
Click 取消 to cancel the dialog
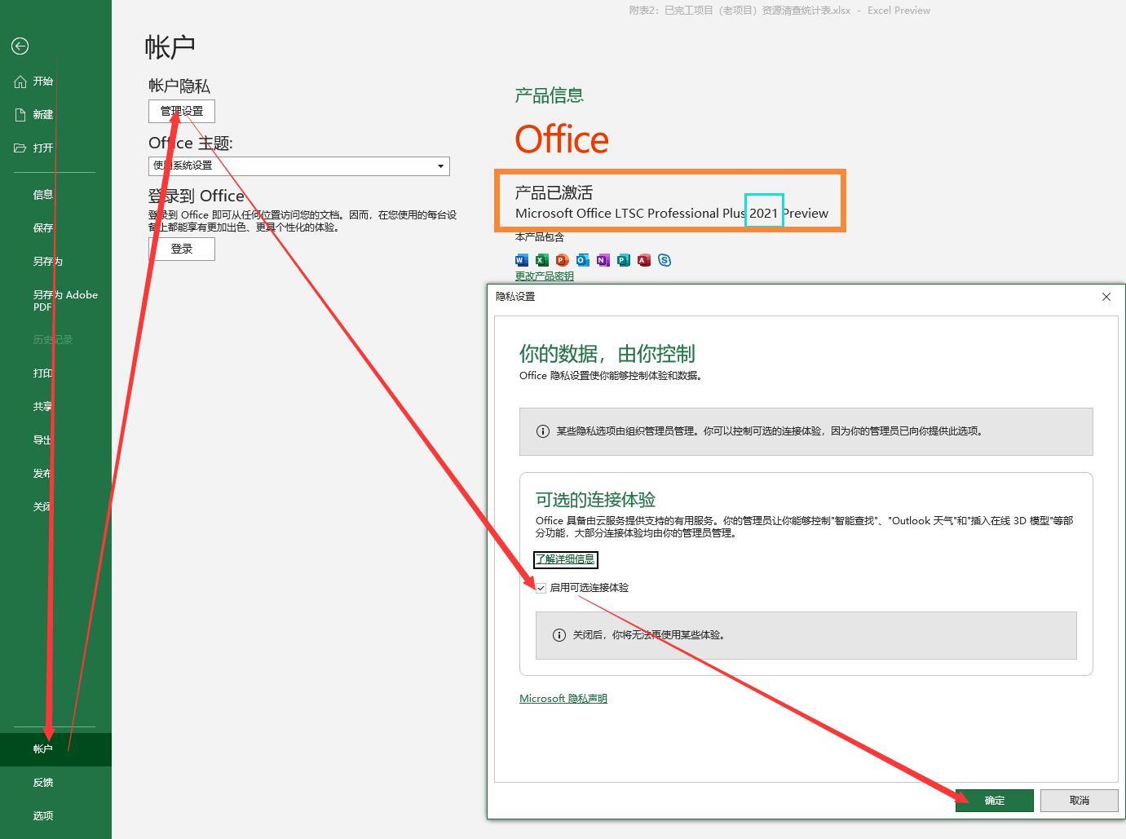click(1080, 801)
